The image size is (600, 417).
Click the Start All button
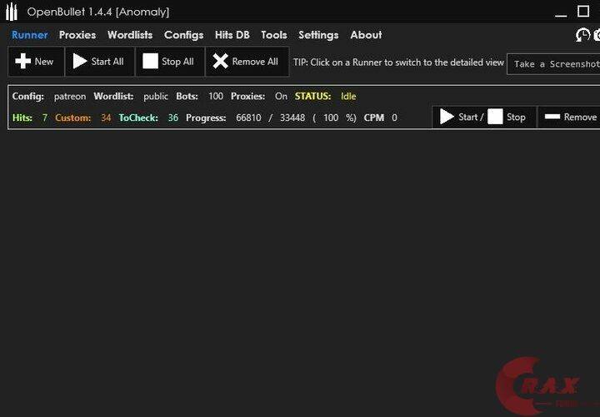pyautogui.click(x=100, y=62)
